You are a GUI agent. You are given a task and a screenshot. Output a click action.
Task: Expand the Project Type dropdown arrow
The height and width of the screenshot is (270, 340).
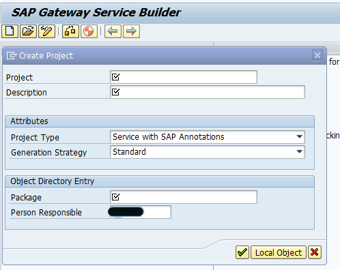[300, 137]
